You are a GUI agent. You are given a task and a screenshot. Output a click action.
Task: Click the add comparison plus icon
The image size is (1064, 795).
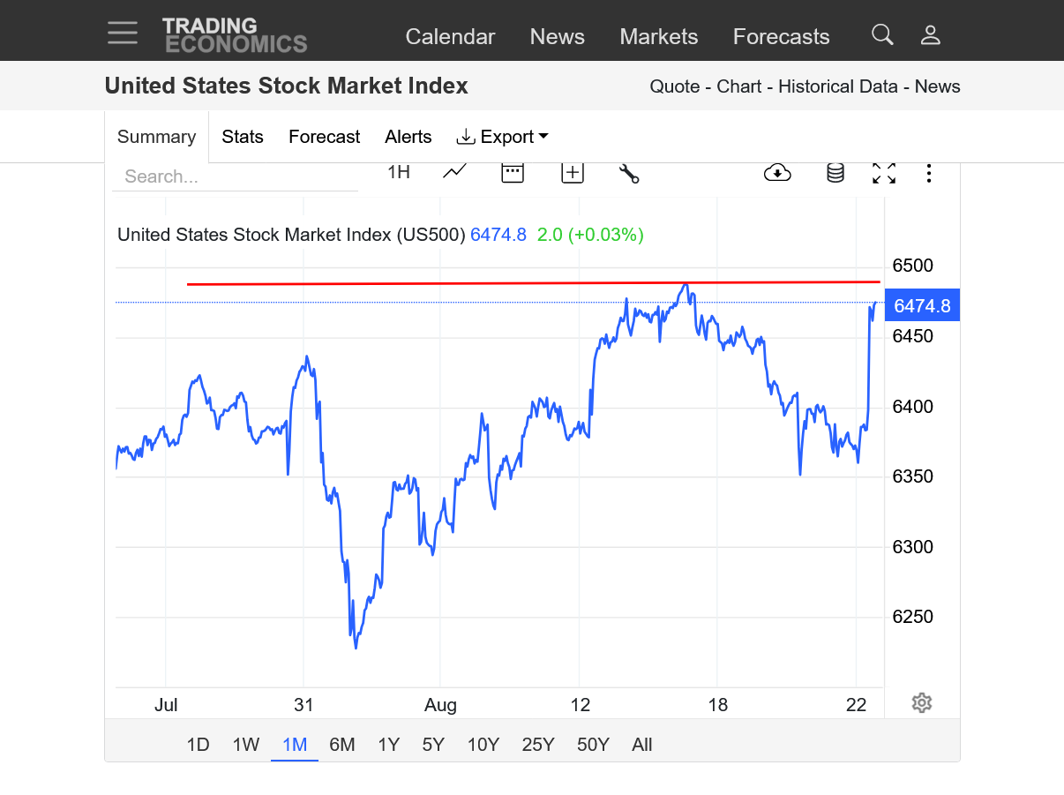[573, 172]
